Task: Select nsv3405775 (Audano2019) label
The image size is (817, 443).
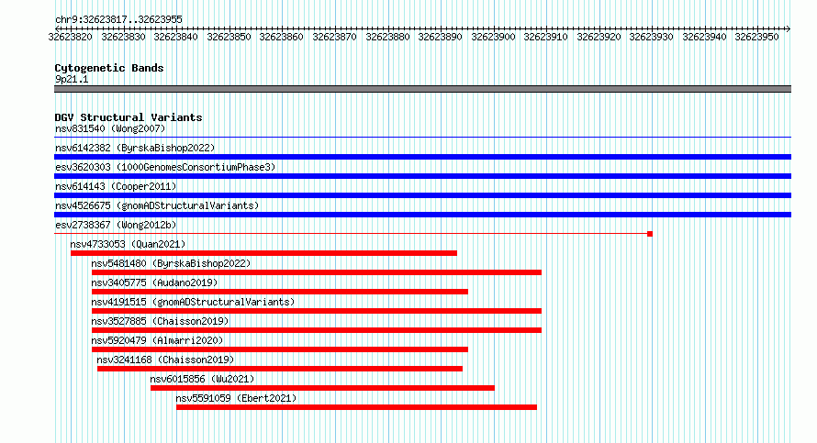Action: (154, 282)
